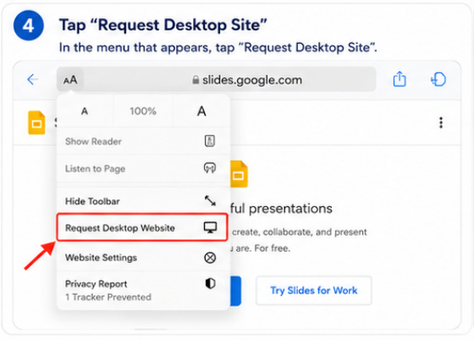
Task: Tap the Google Slides logo in header
Action: click(36, 123)
